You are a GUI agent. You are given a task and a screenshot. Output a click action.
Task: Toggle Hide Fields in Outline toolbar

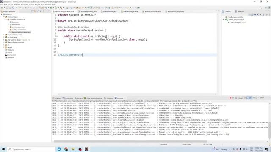point(255,14)
